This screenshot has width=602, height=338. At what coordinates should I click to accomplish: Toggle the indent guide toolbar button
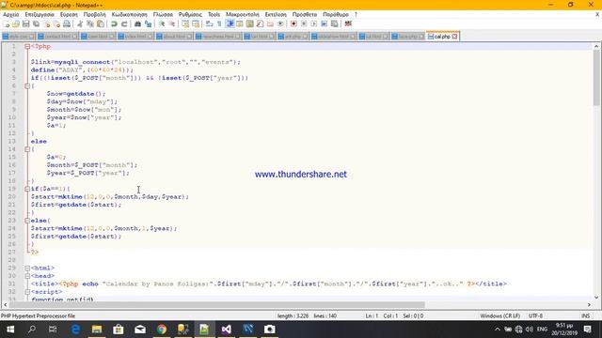(230, 23)
